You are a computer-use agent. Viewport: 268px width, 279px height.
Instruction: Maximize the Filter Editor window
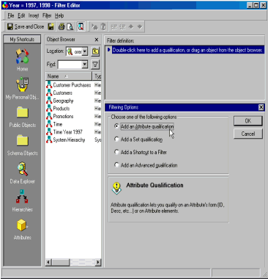coord(256,5)
